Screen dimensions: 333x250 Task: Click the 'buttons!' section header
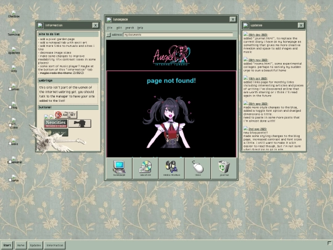(x=68, y=107)
